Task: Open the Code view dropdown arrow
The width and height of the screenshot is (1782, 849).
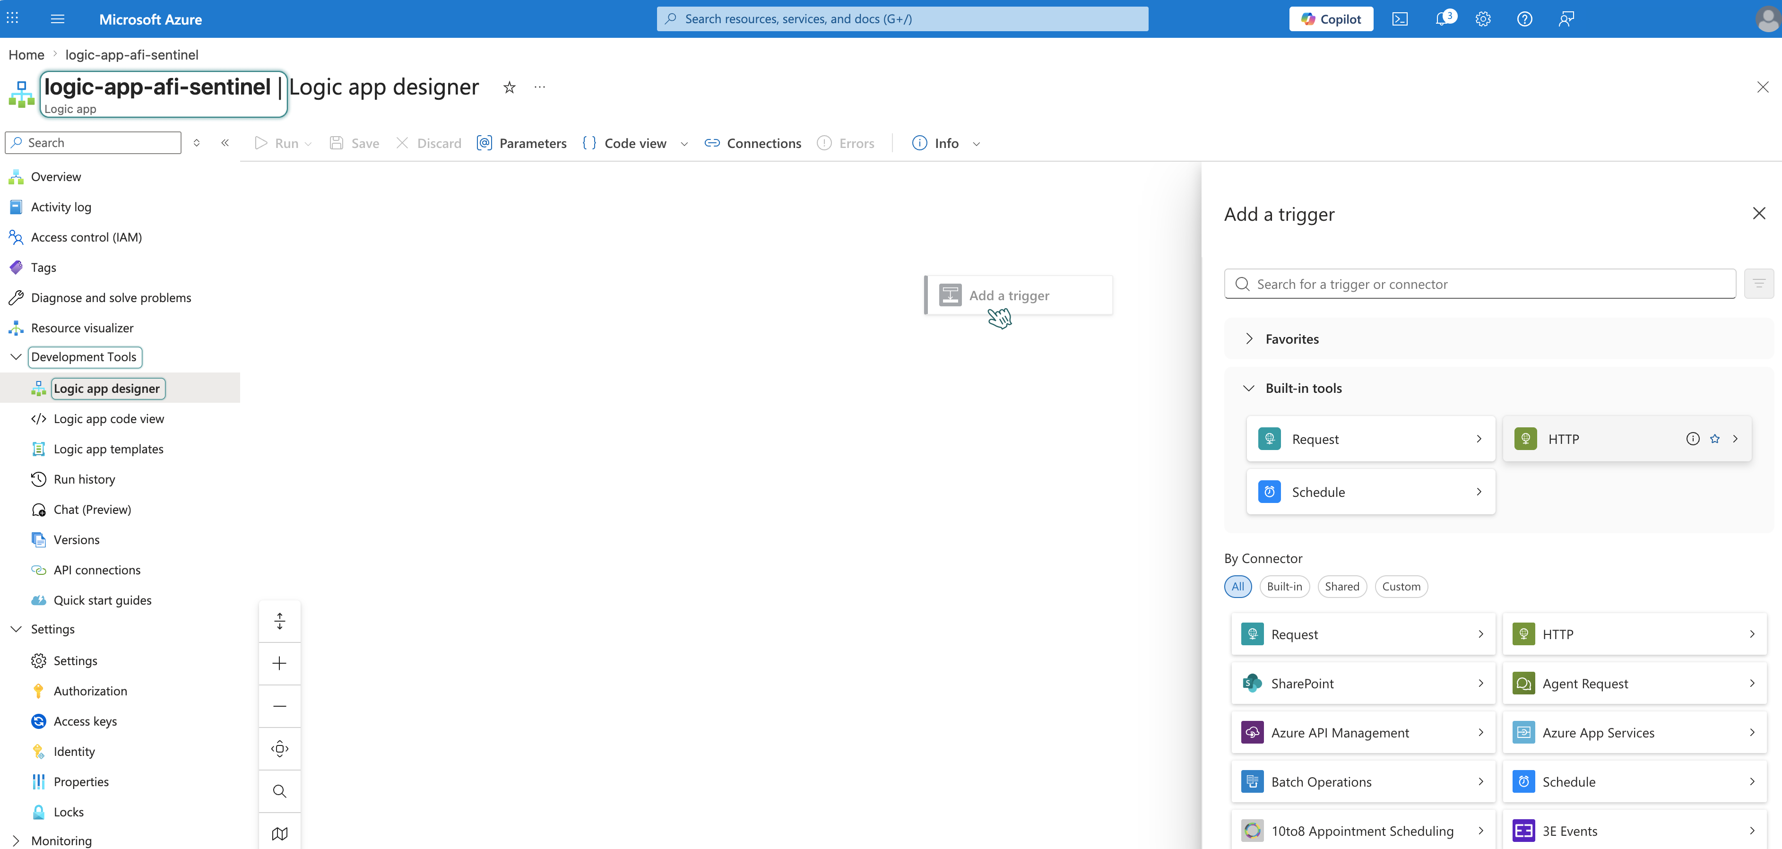Action: pyautogui.click(x=684, y=144)
